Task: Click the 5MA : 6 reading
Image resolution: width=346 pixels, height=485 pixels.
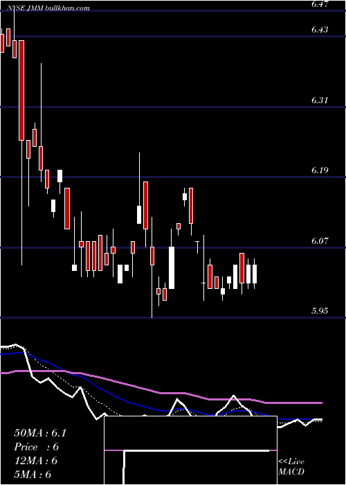Action: pos(33,474)
